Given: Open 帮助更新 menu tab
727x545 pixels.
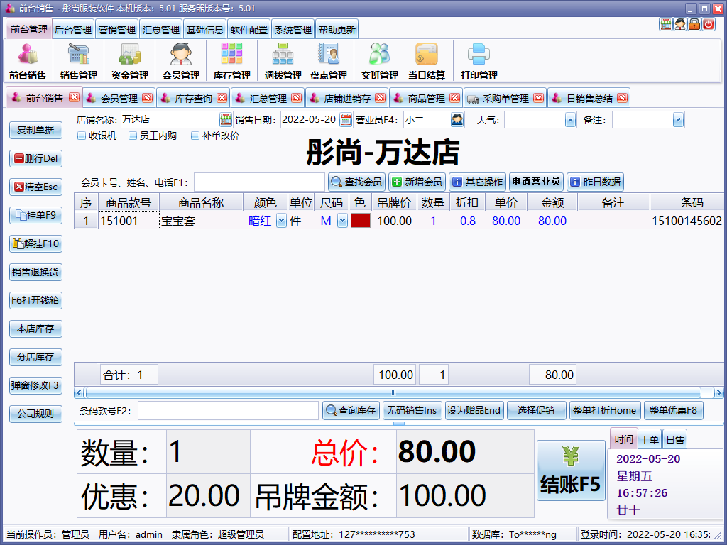Looking at the screenshot, I should (337, 30).
